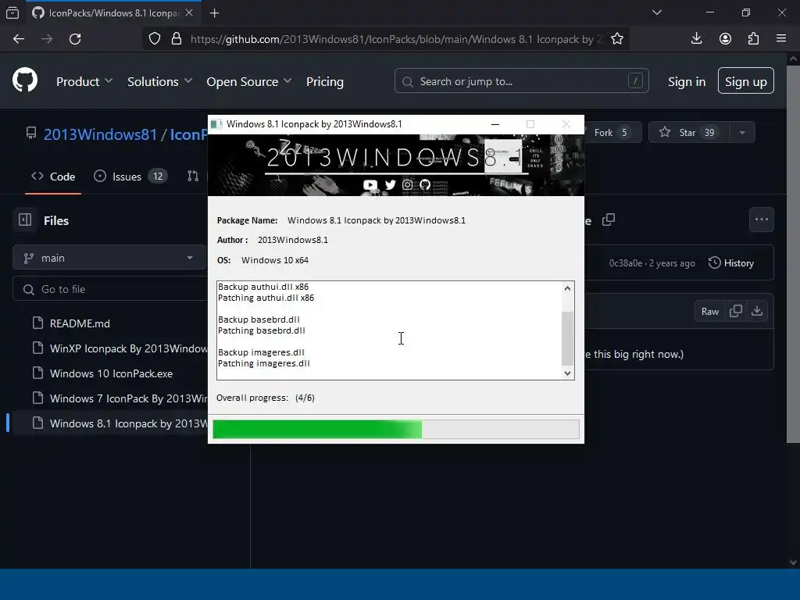Star the repository
800x600 pixels.
(x=689, y=133)
